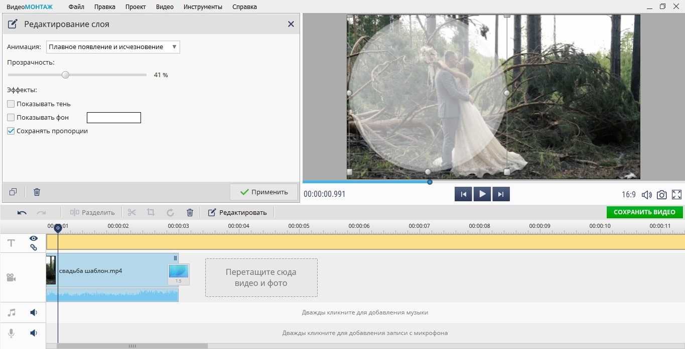
Task: Enable the Показывать тень checkbox
Action: (11, 104)
